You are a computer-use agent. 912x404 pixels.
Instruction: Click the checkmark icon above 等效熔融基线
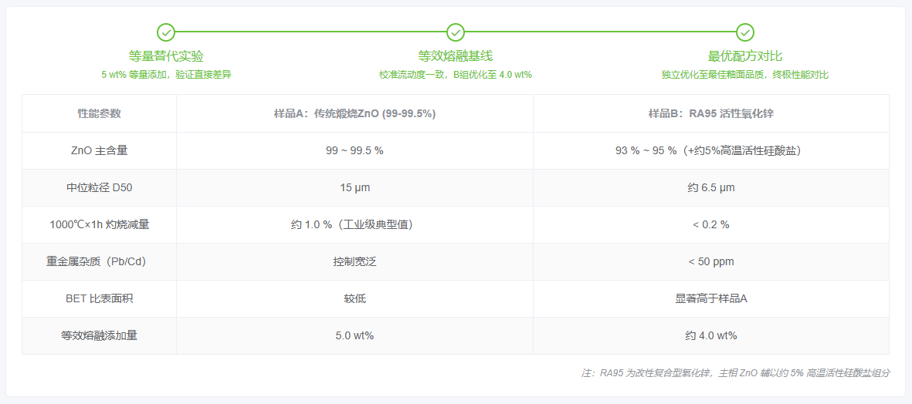pos(456,32)
